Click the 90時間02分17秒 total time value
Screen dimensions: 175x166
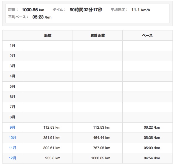86,10
